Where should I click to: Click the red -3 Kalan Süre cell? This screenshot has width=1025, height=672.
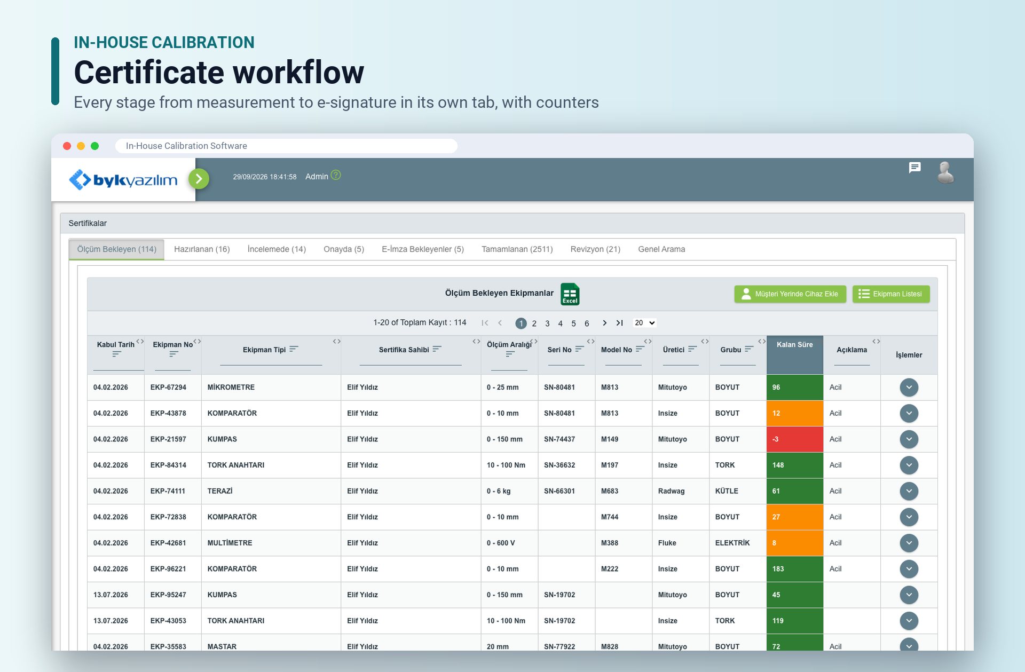pos(794,439)
